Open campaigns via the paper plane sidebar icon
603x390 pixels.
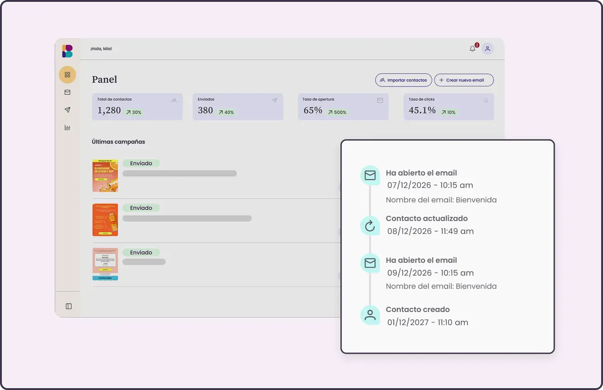coord(67,110)
